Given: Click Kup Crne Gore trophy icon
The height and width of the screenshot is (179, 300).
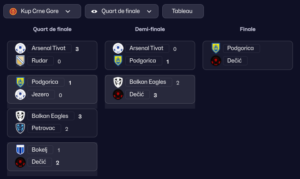Looking at the screenshot, I should [x=13, y=11].
